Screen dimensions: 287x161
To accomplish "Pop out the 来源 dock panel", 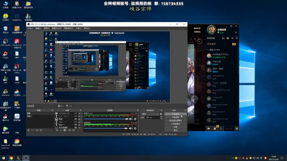I will pos(81,110).
